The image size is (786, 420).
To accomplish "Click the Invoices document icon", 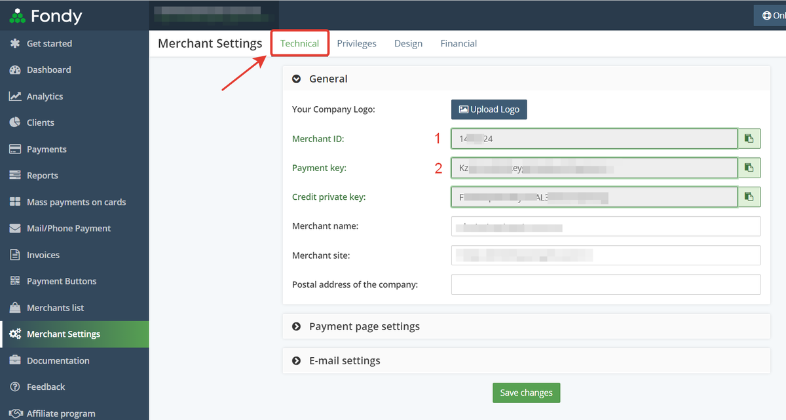I will [14, 255].
